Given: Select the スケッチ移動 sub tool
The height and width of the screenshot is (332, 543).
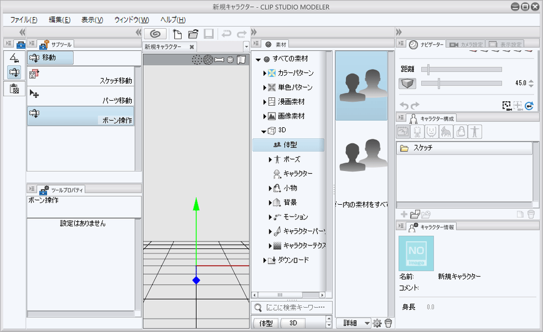Looking at the screenshot, I should 80,76.
